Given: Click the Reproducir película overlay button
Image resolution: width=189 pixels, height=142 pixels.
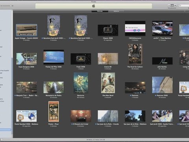Looking at the screenshot, I should point(27,34).
